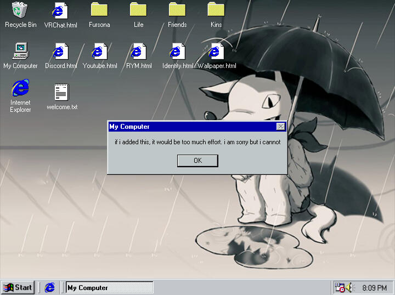Image resolution: width=395 pixels, height=295 pixels.
Task: Click the Internet Explorer quick launch icon
Action: pyautogui.click(x=50, y=287)
